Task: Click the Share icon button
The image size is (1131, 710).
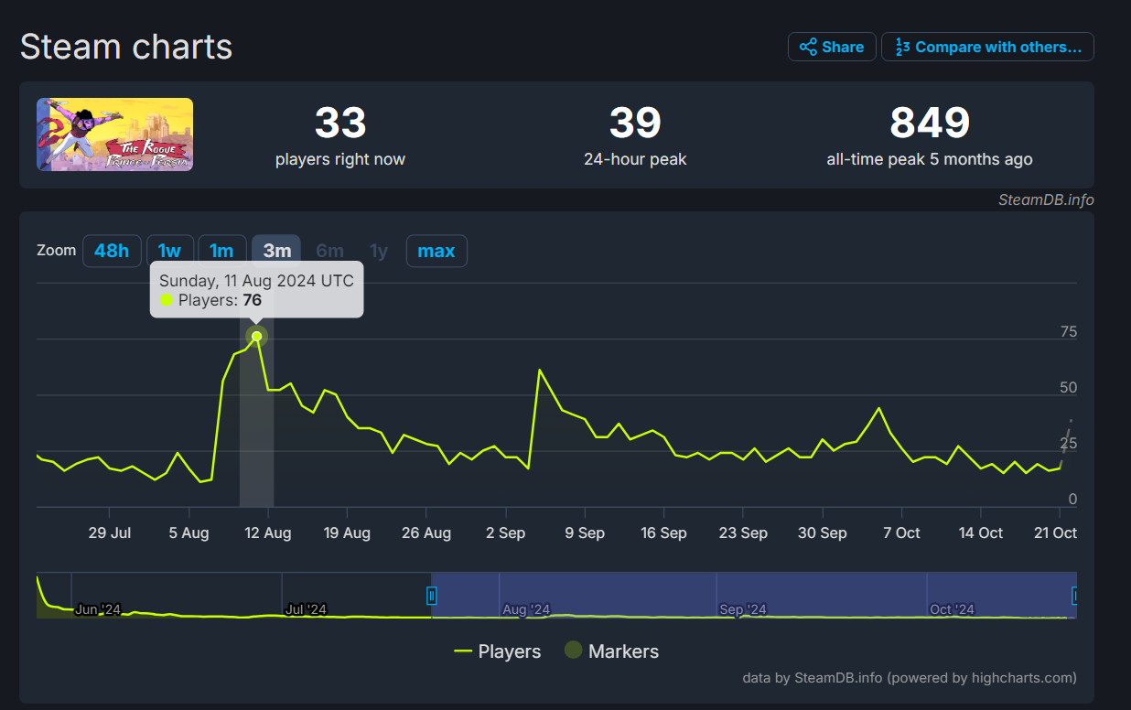Action: point(831,47)
